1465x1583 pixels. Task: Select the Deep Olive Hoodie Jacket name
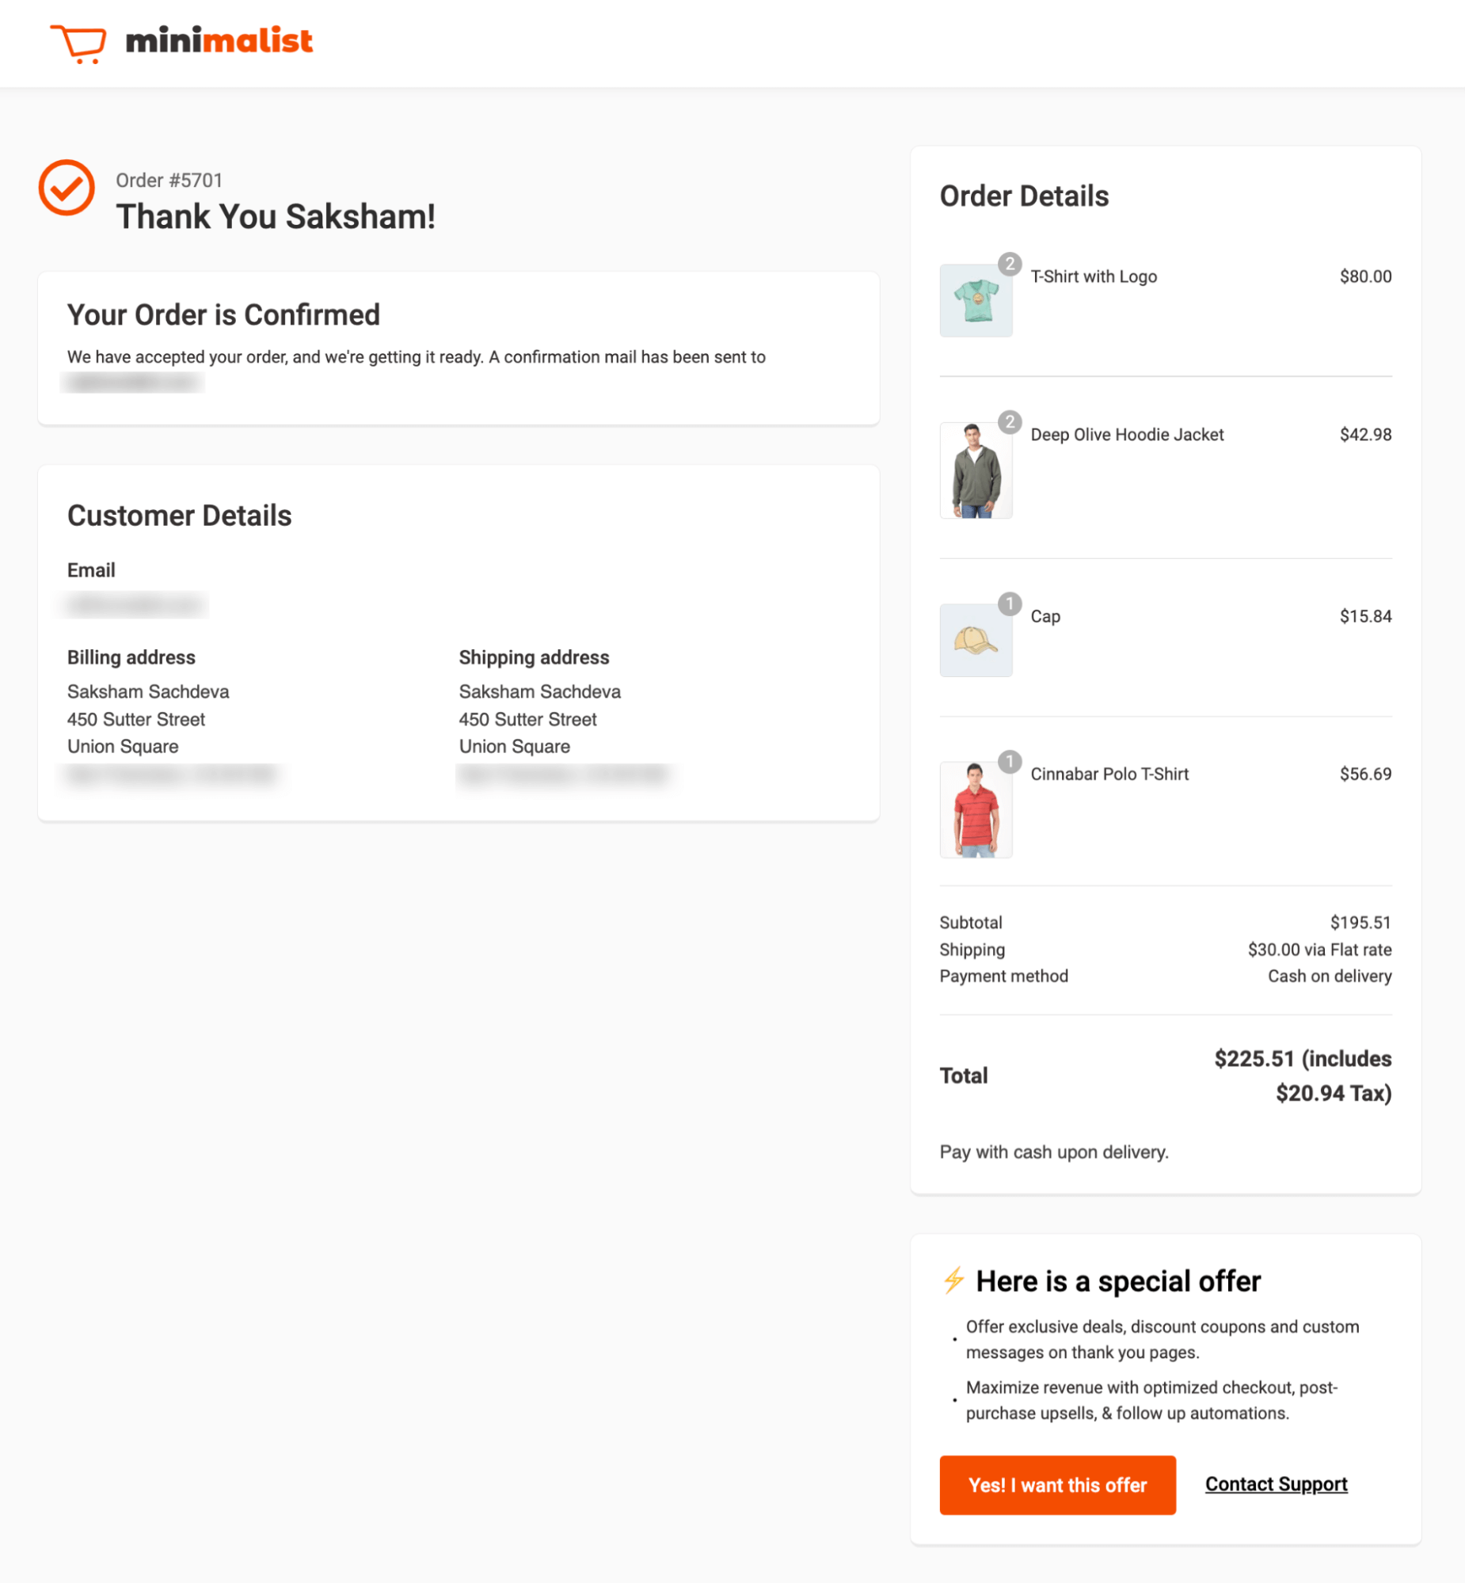pyautogui.click(x=1127, y=435)
